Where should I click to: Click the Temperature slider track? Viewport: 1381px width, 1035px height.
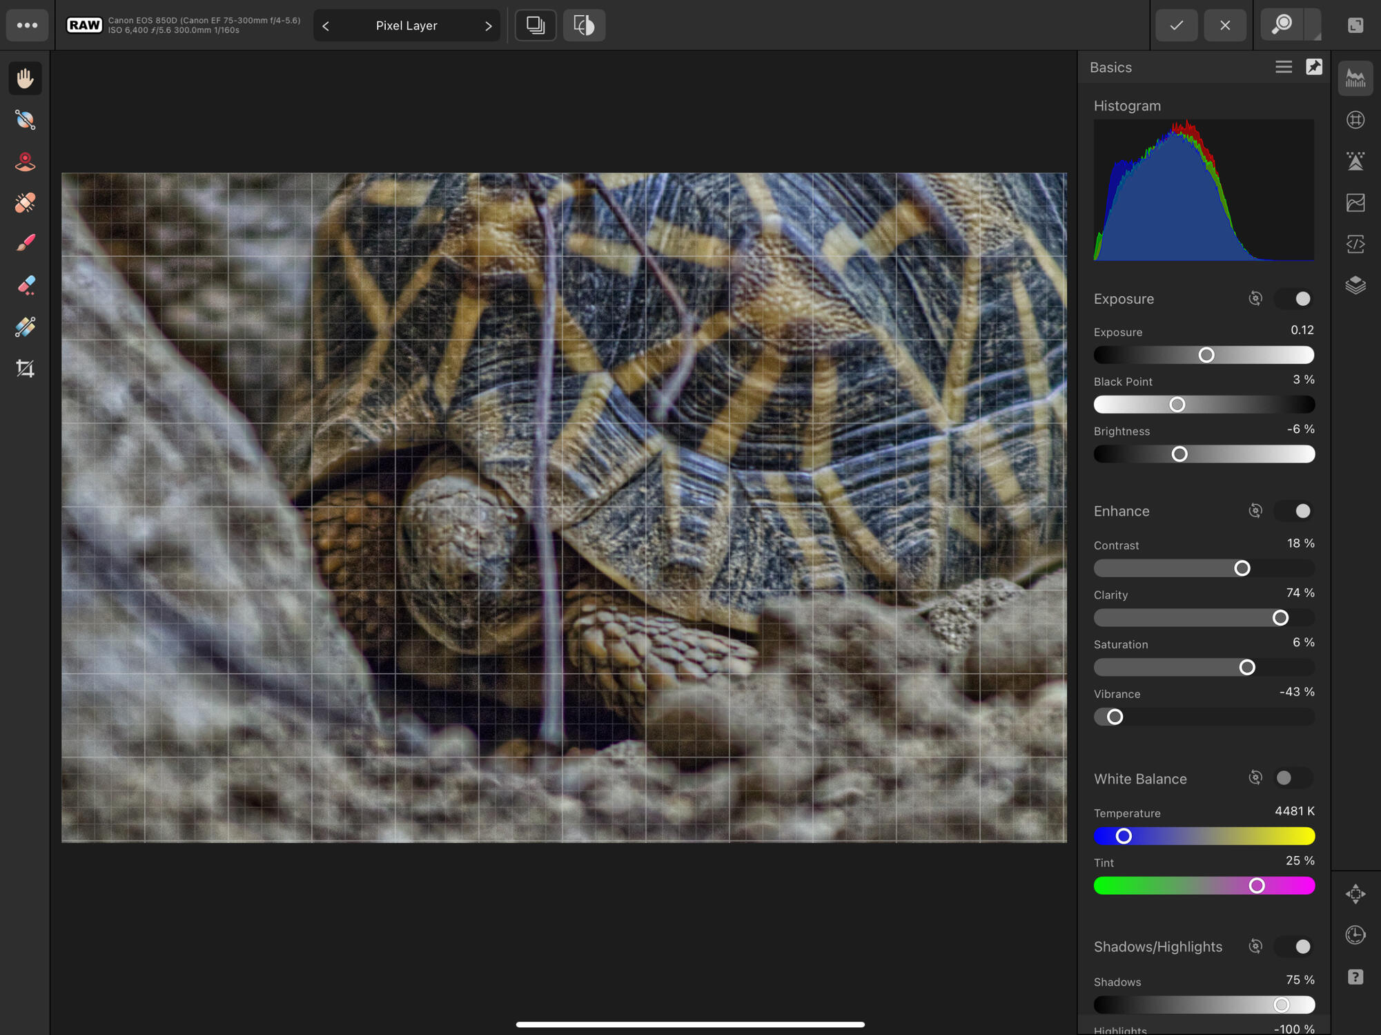tap(1215, 836)
